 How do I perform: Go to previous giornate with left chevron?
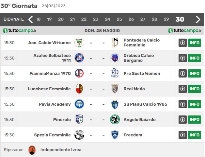tap(31, 19)
